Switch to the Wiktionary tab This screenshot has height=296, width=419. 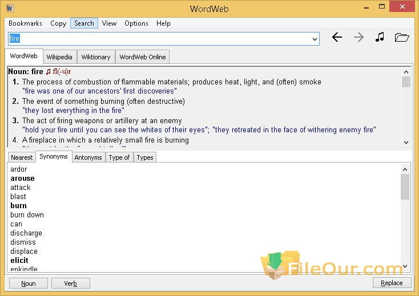pos(96,57)
